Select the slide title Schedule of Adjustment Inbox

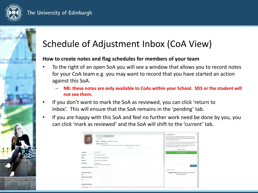(127, 44)
